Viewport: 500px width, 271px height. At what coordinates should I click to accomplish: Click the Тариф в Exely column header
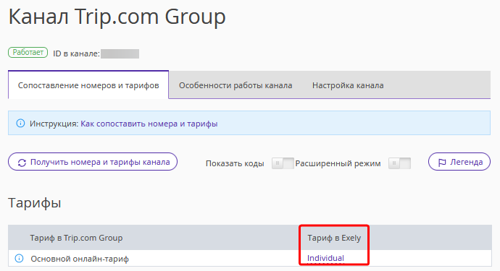[x=334, y=238]
